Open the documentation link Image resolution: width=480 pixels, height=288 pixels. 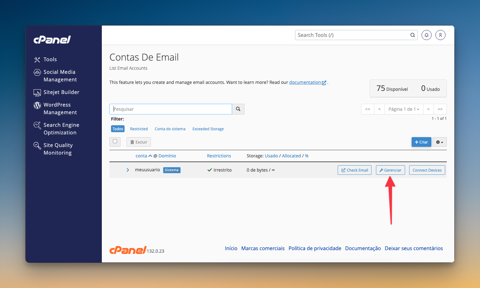coord(305,82)
